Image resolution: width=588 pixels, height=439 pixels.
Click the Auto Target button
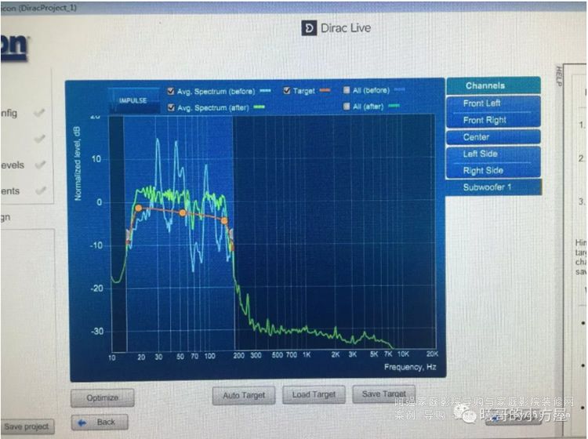tap(243, 395)
